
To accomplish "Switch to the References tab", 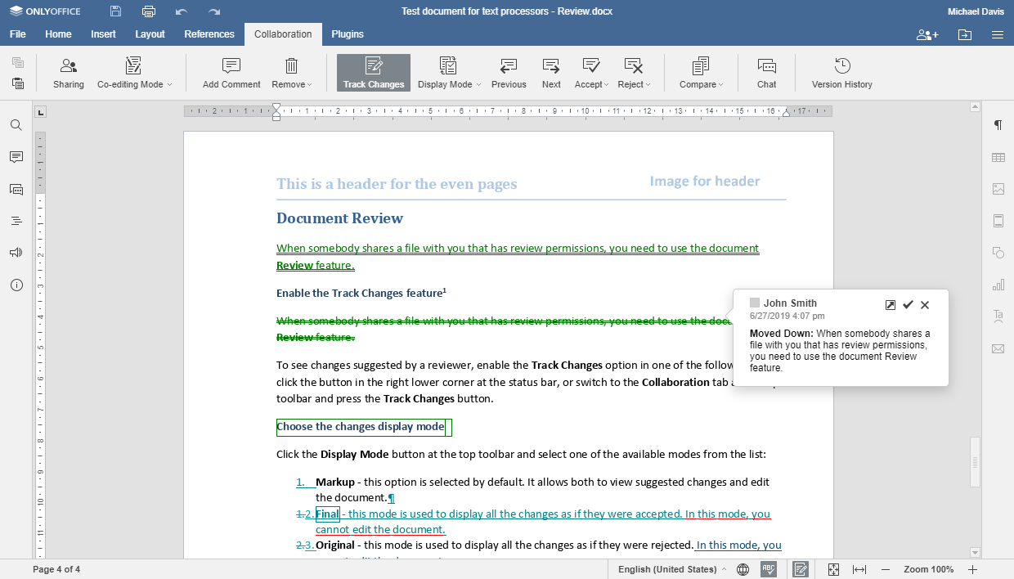I will point(209,34).
